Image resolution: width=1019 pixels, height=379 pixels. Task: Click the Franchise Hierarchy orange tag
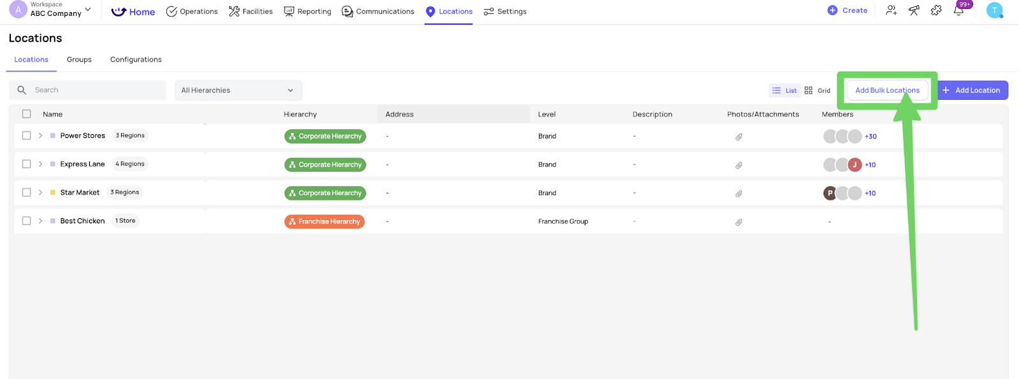pos(324,221)
